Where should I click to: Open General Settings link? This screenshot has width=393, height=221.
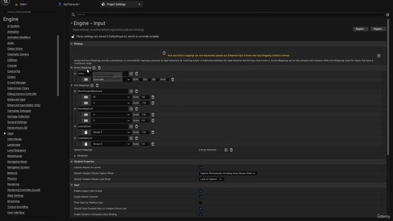coord(17,122)
